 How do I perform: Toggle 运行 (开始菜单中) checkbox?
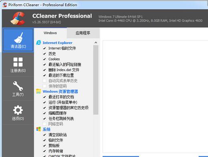click(45, 103)
